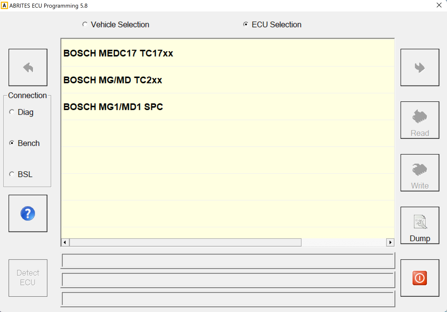
Task: Click the ABRITES logo in title bar
Action: click(x=4, y=5)
